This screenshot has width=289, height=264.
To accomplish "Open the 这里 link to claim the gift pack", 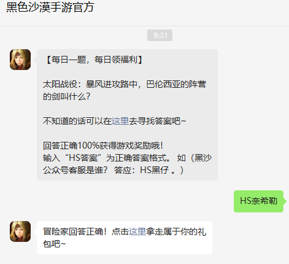I will click(x=137, y=231).
